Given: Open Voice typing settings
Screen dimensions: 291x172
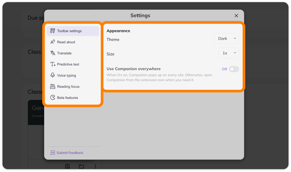Looking at the screenshot, I should [73, 75].
